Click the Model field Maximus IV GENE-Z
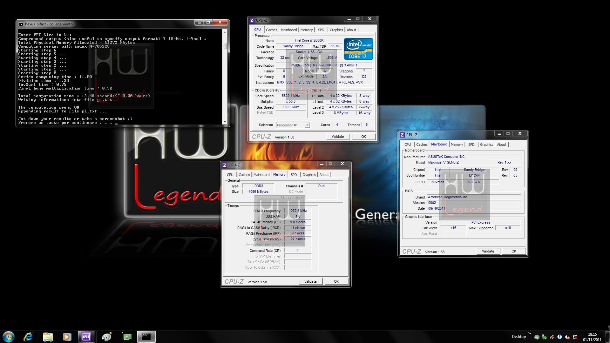 coord(457,162)
